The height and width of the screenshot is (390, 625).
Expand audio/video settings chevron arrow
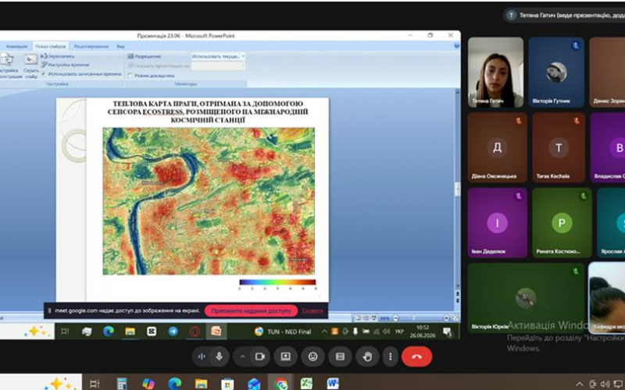tap(242, 356)
